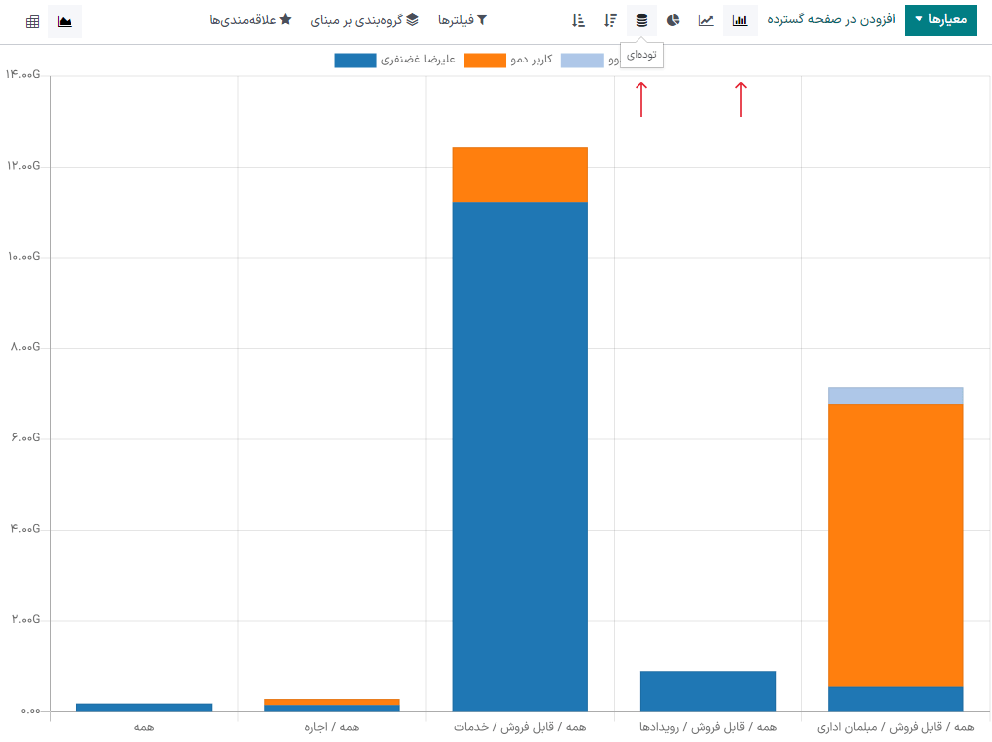Expand the فیلترها filters dropdown
This screenshot has width=992, height=742.
pyautogui.click(x=462, y=20)
